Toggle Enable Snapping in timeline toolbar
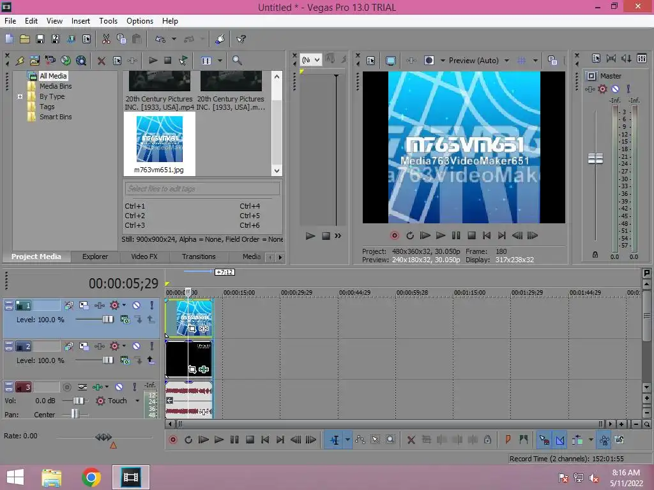 544,440
